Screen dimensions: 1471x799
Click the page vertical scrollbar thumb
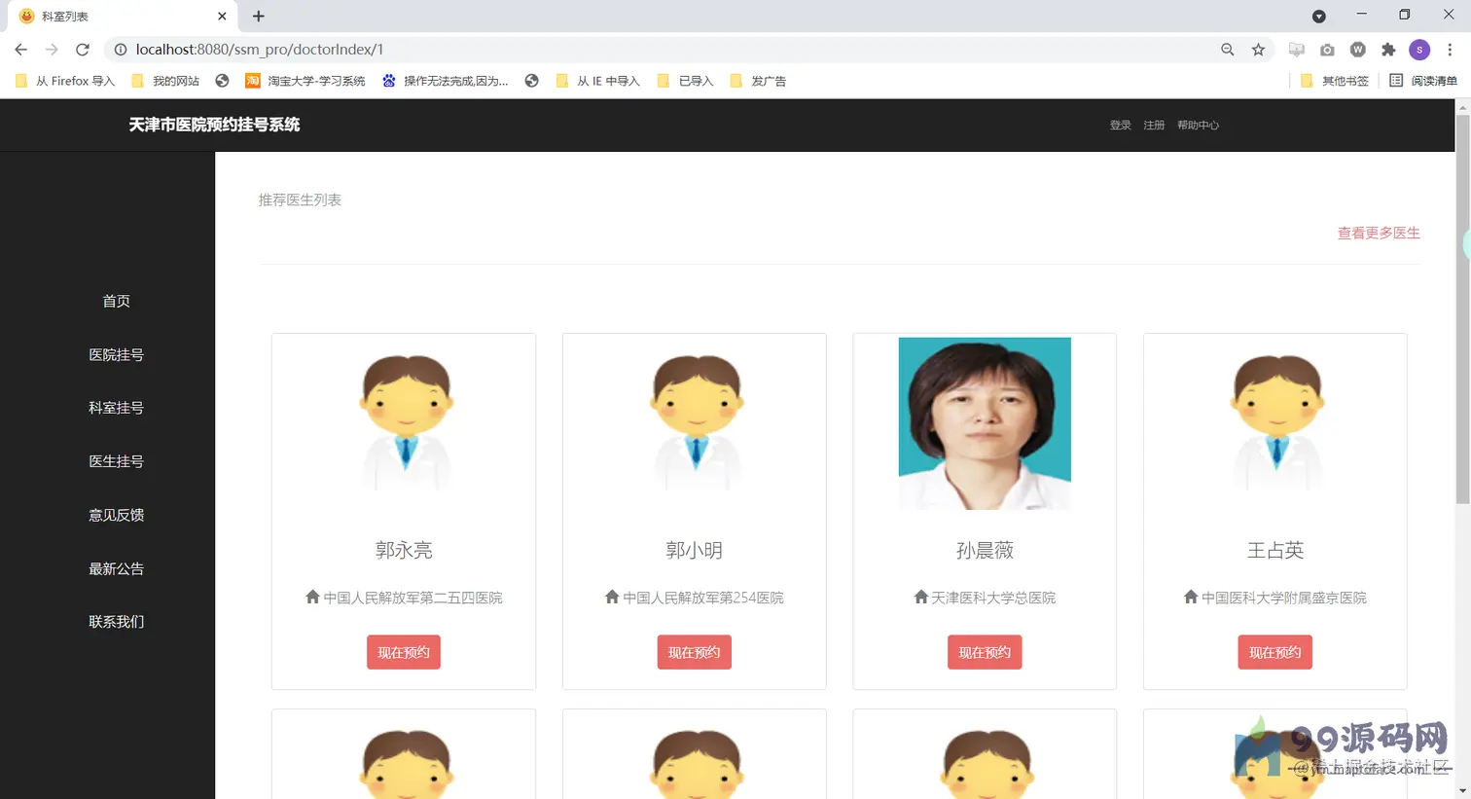pos(1462,309)
